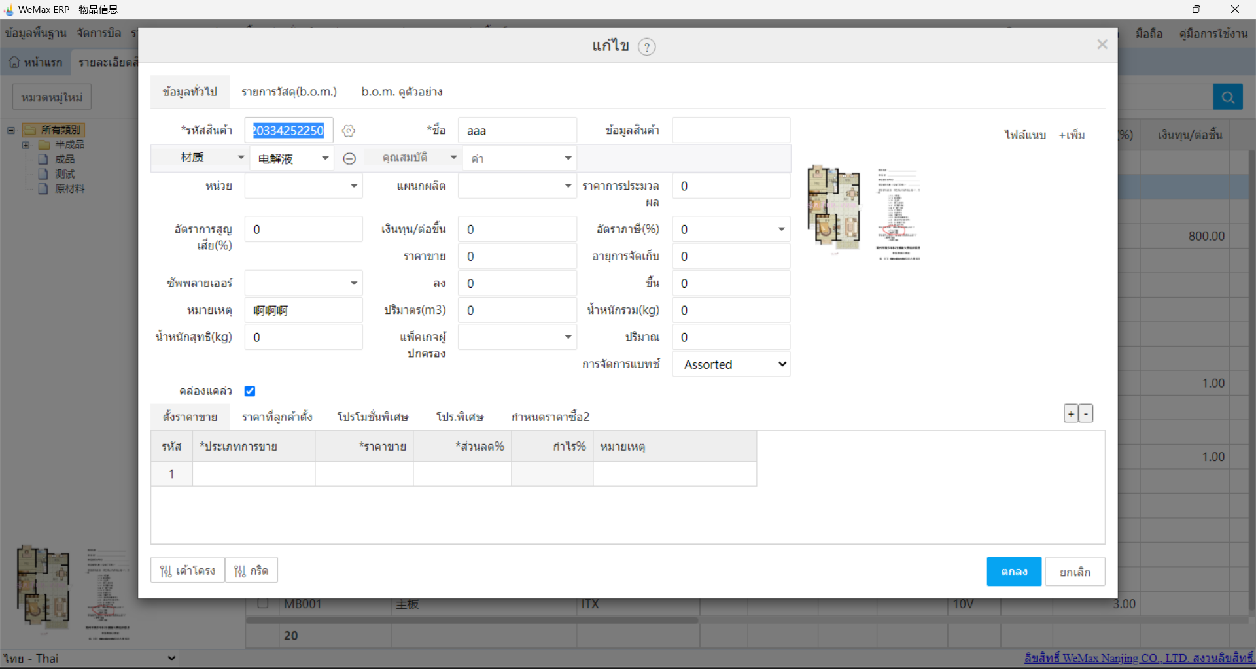
Task: Open the หน่วย unit dropdown
Action: pos(304,186)
